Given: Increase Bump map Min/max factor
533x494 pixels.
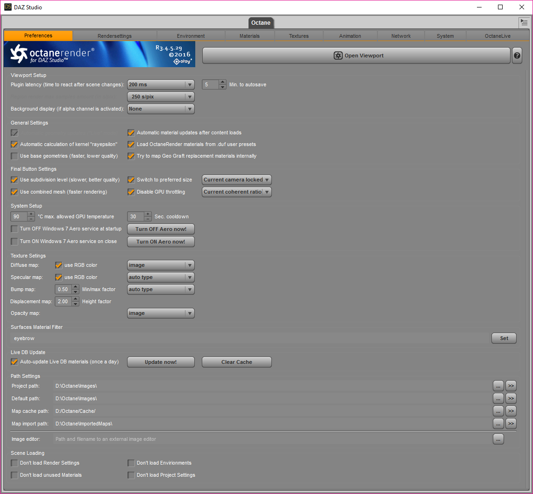Looking at the screenshot, I should click(76, 287).
